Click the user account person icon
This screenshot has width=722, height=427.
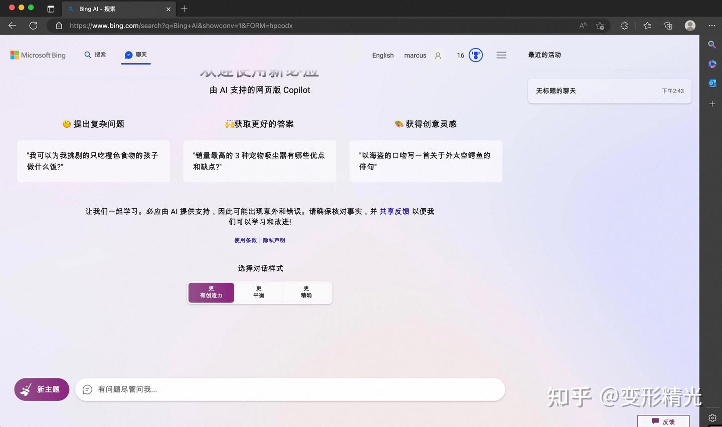[x=438, y=56]
